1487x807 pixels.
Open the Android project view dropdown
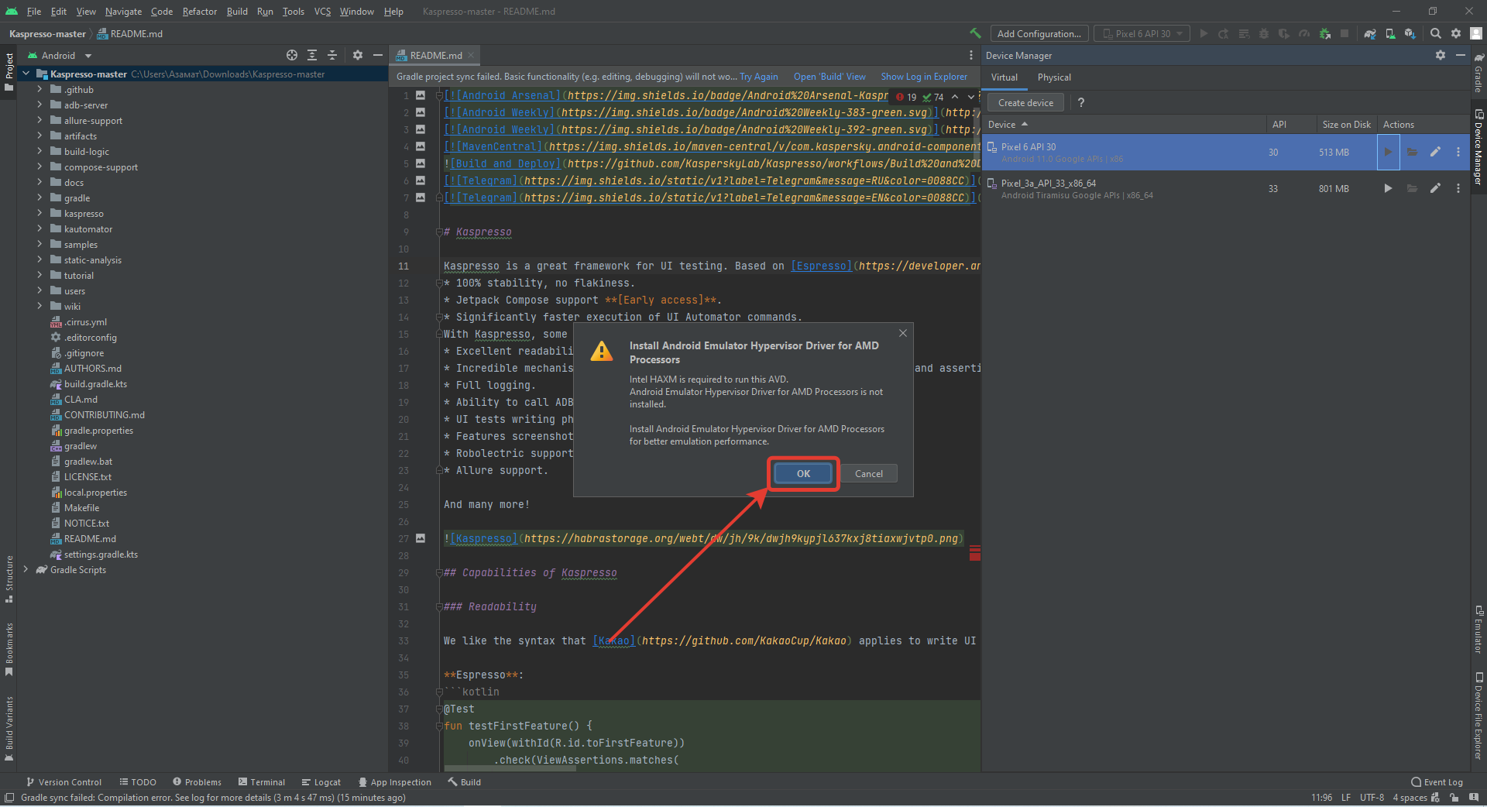tap(60, 55)
